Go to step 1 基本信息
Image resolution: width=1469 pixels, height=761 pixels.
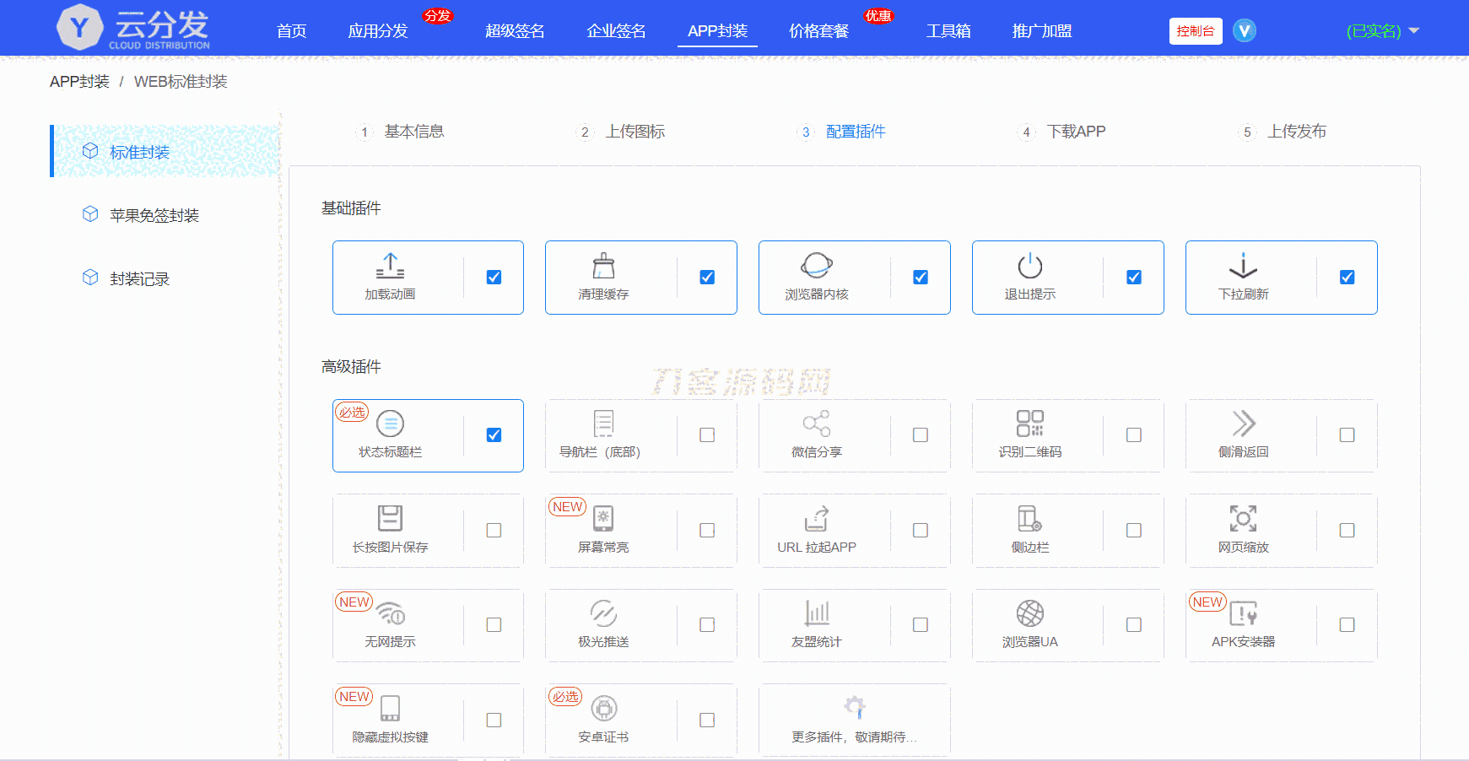[402, 132]
